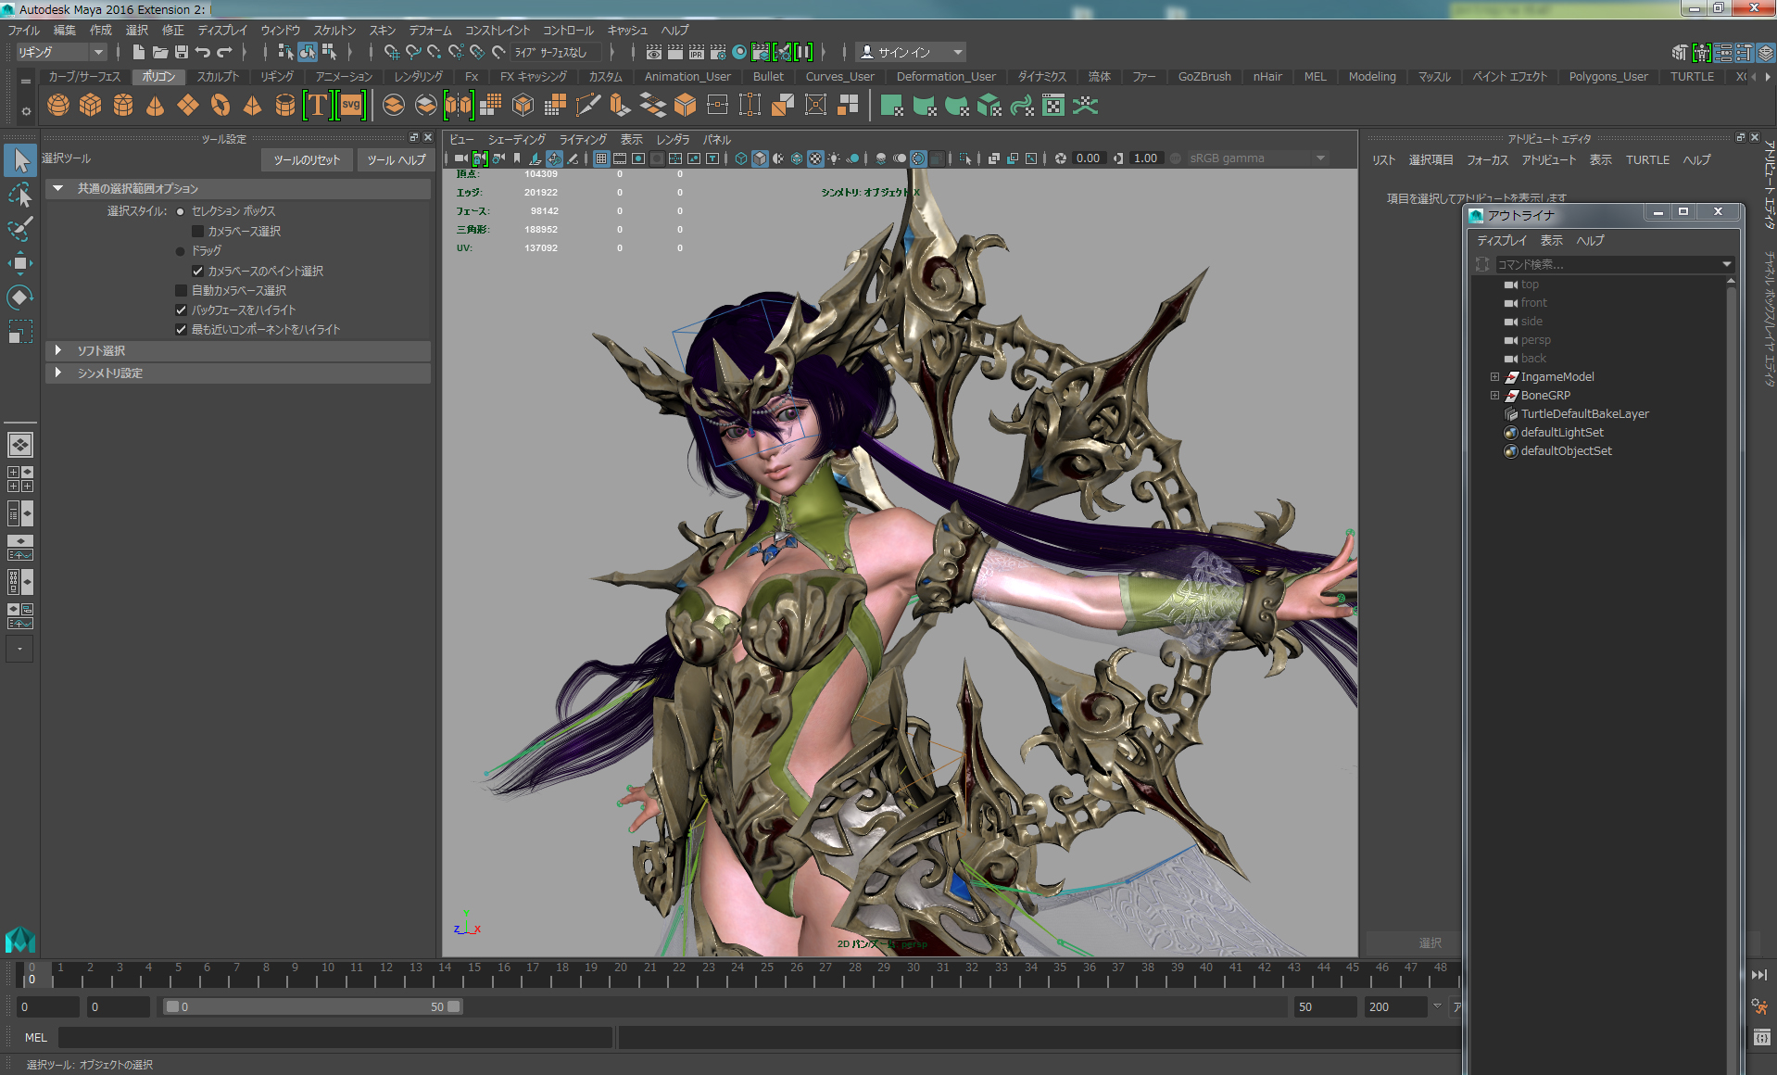Open the ファイル menu

click(24, 31)
